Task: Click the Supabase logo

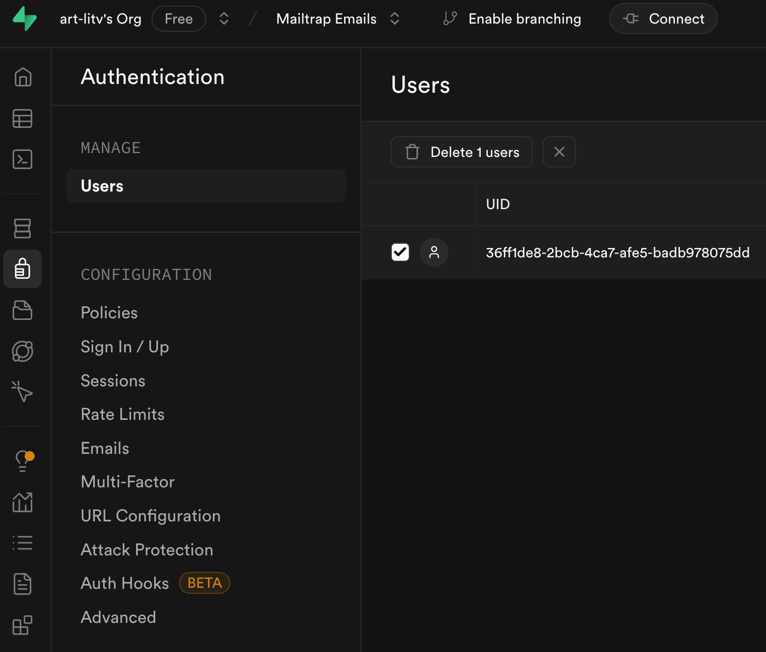Action: click(x=25, y=19)
